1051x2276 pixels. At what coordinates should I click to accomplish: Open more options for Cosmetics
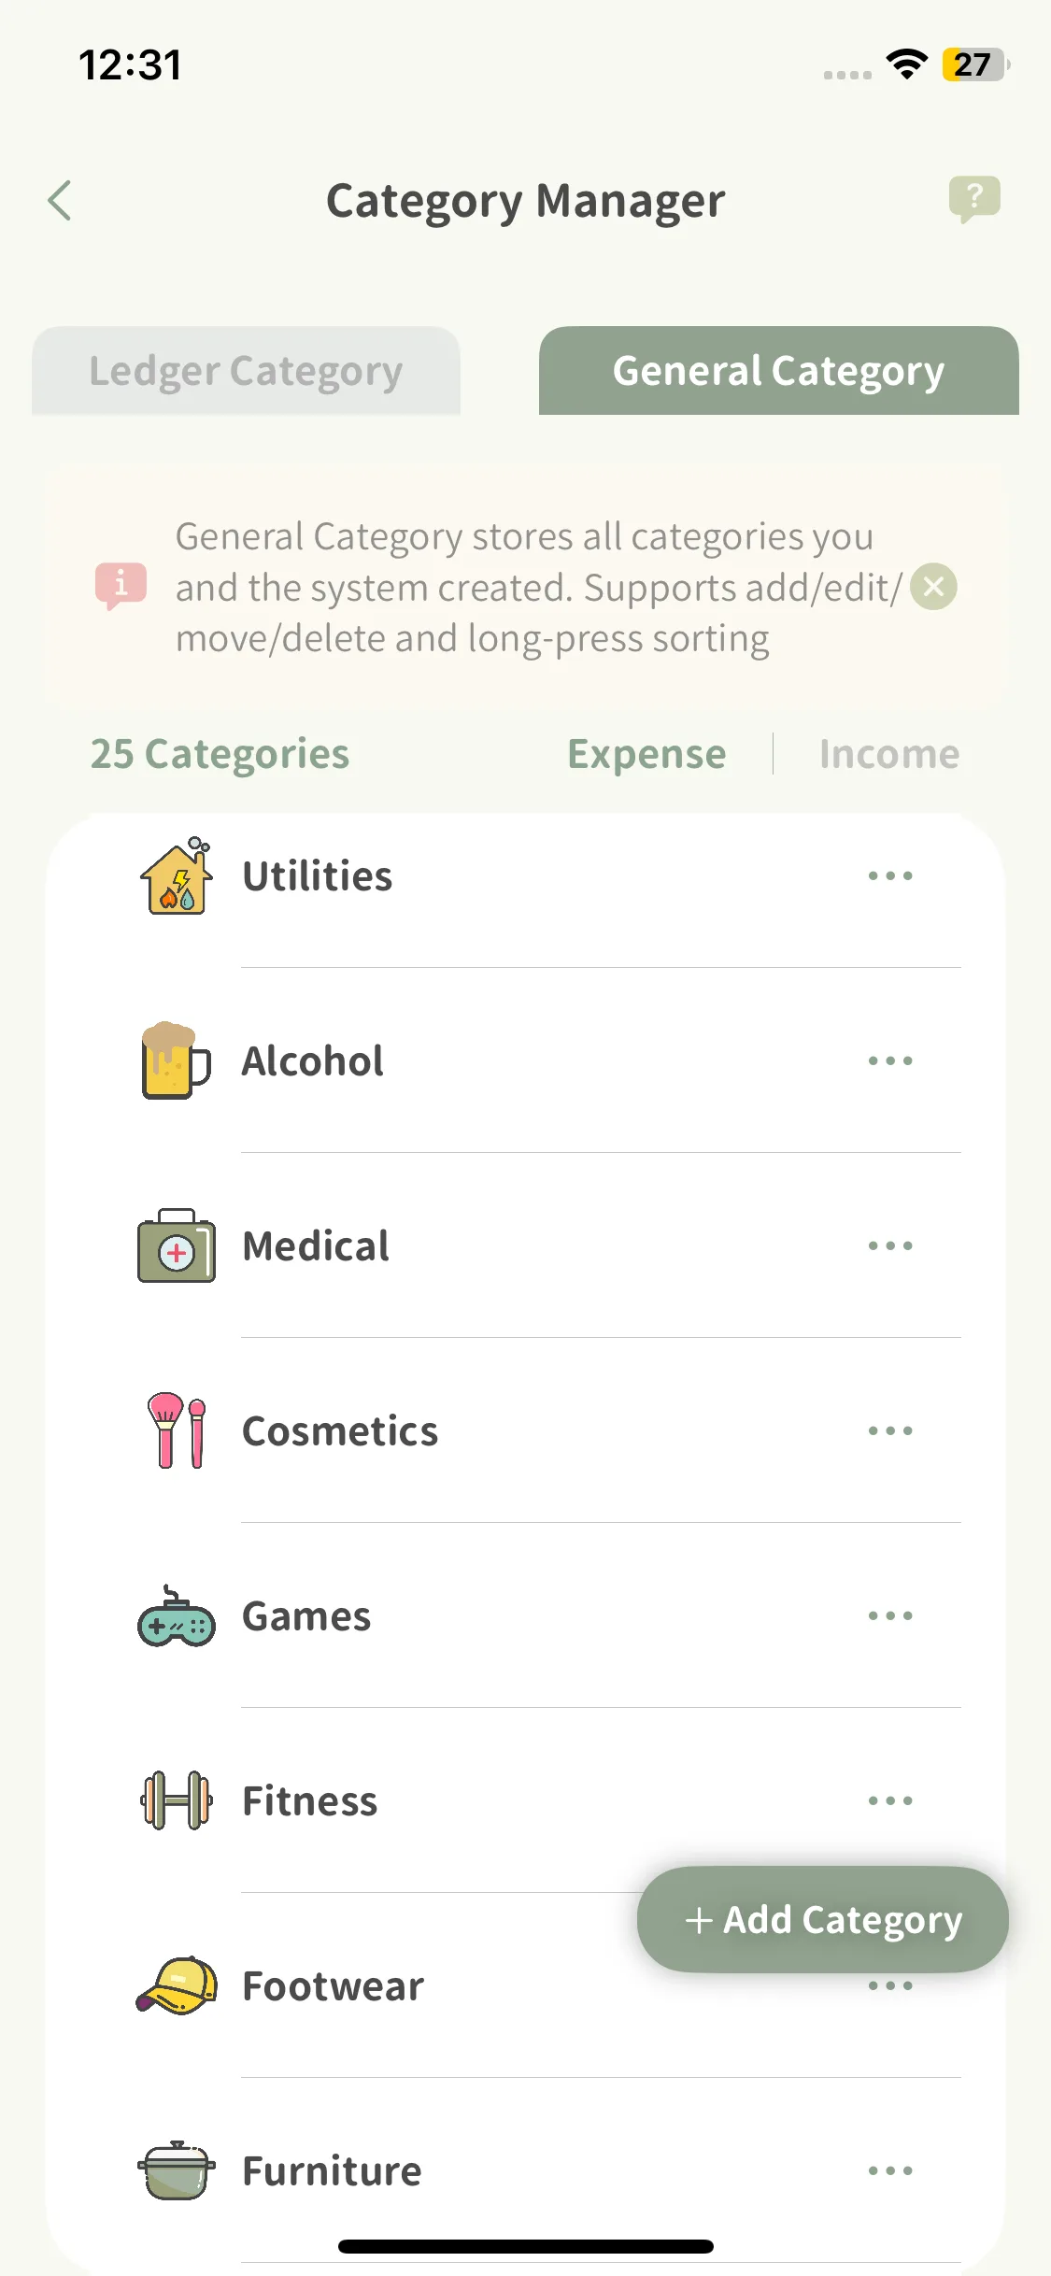point(889,1431)
